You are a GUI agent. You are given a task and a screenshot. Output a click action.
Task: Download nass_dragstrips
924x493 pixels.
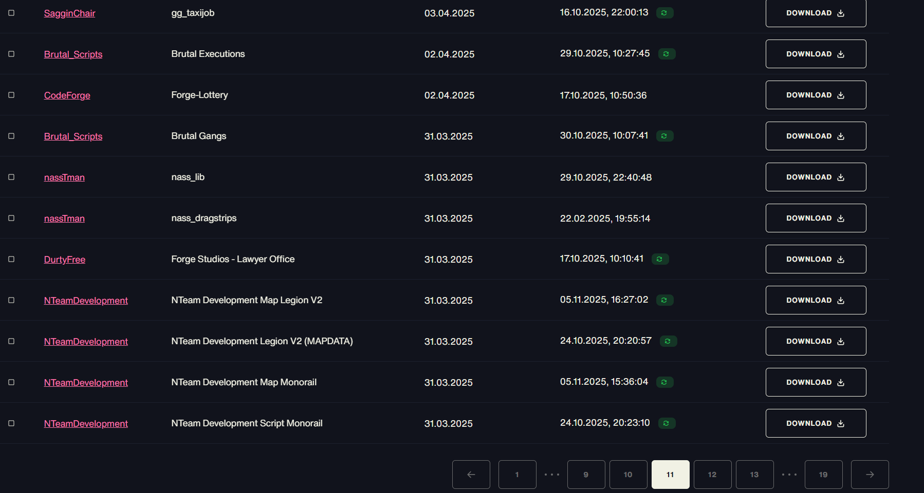816,218
